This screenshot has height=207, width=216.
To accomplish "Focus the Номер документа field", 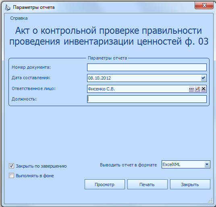I will point(147,67).
